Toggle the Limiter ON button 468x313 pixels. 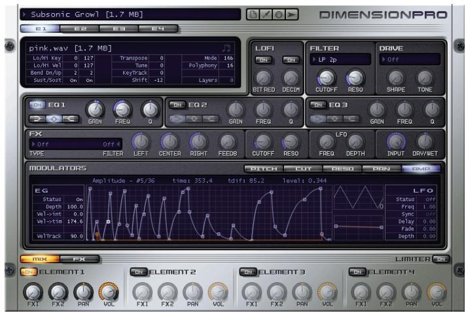441,259
